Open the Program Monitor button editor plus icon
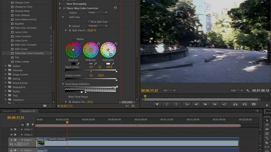Screen dimensions: 271x152 [267, 105]
